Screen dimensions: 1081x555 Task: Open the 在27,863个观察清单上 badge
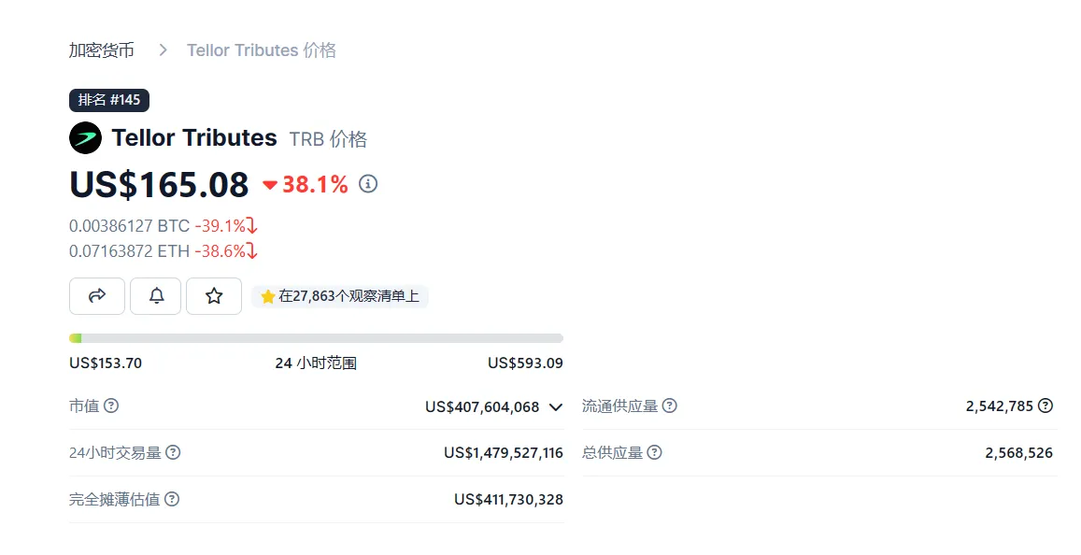(339, 296)
